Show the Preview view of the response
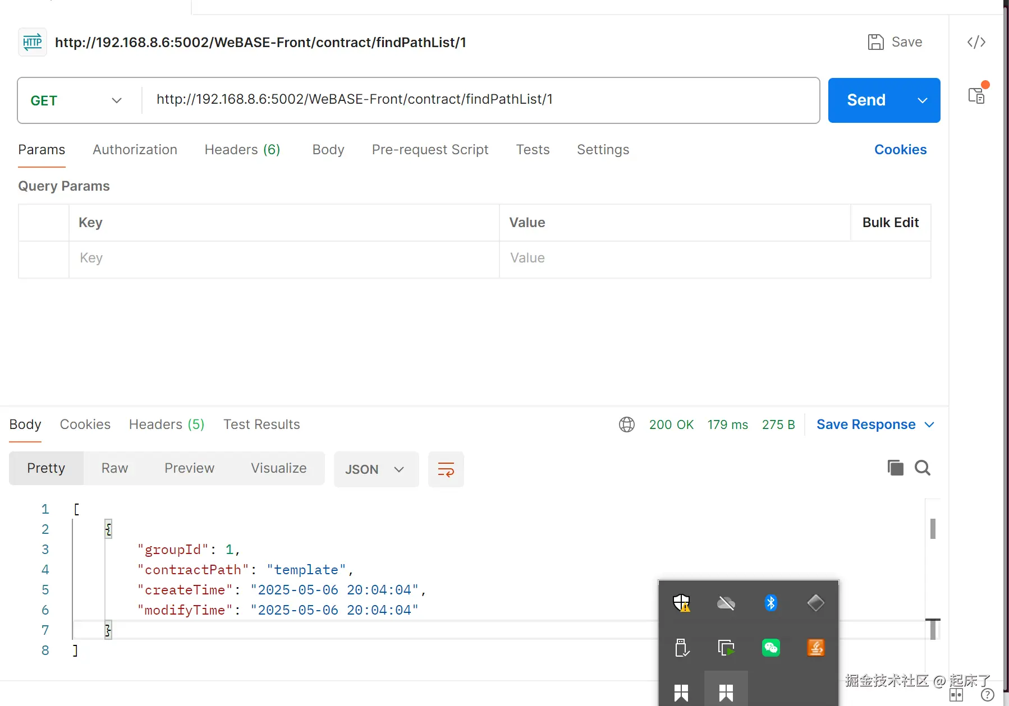The height and width of the screenshot is (706, 1009). tap(189, 468)
